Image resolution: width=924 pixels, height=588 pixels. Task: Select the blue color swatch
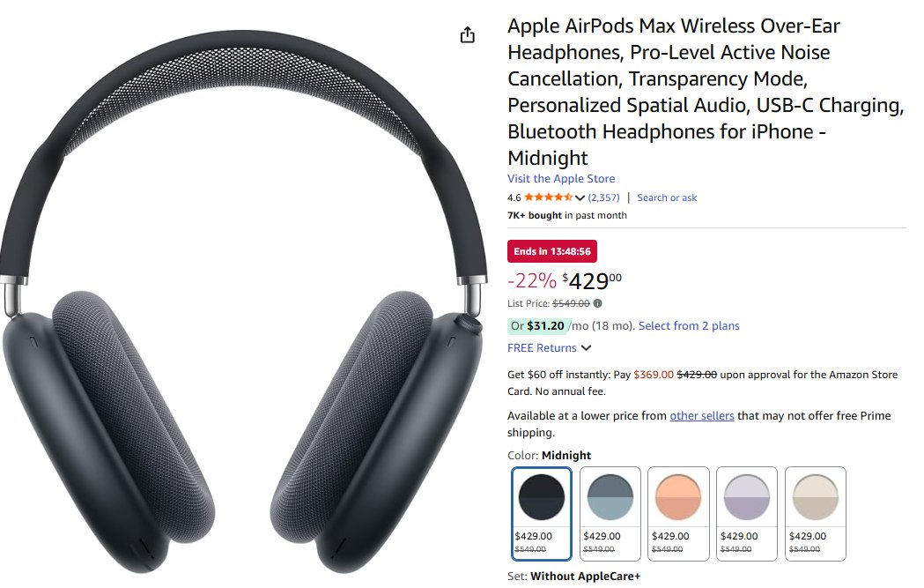[x=610, y=514]
